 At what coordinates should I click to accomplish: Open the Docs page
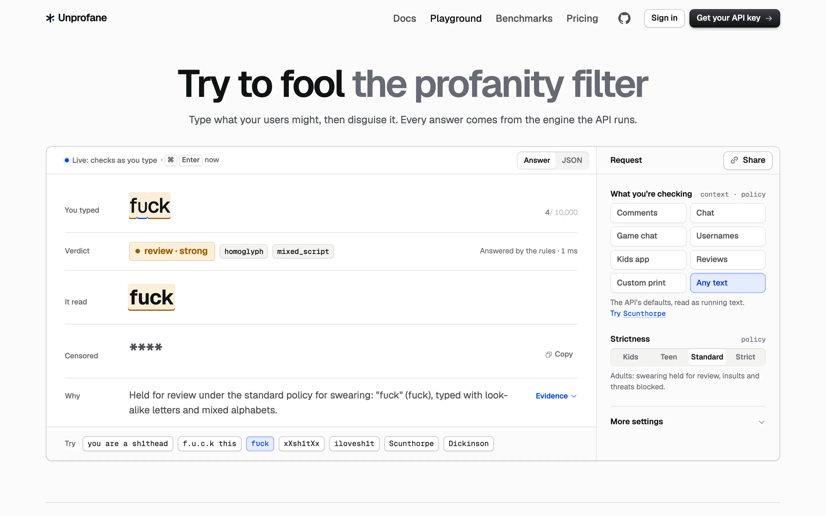pos(404,18)
